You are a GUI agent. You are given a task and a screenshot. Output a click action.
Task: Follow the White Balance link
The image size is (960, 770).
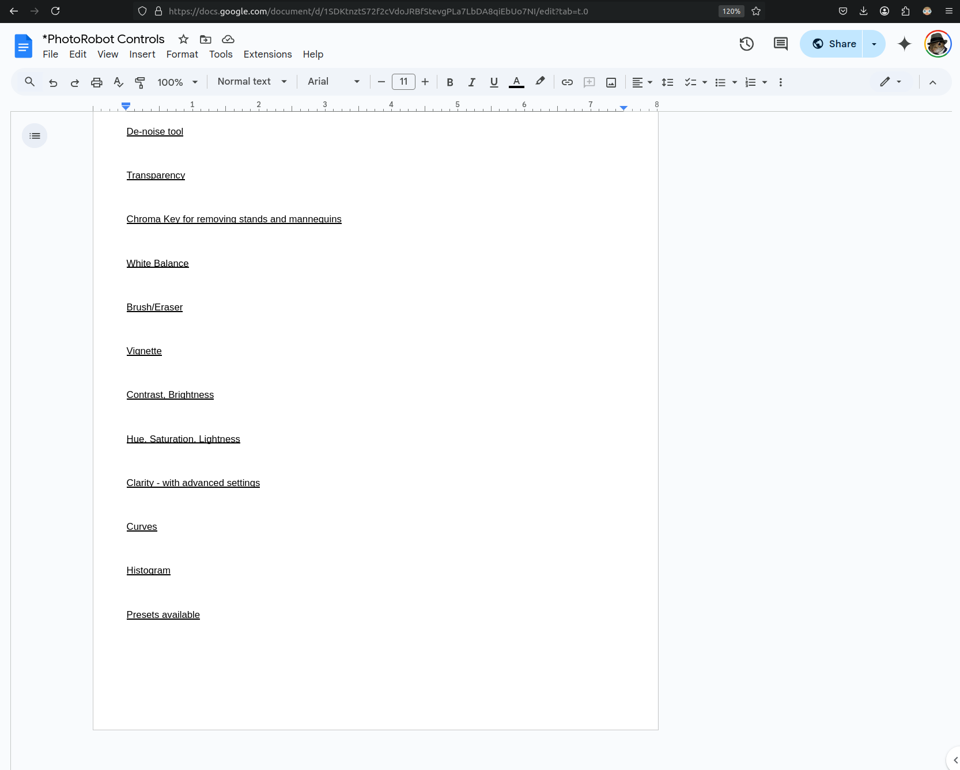(157, 264)
